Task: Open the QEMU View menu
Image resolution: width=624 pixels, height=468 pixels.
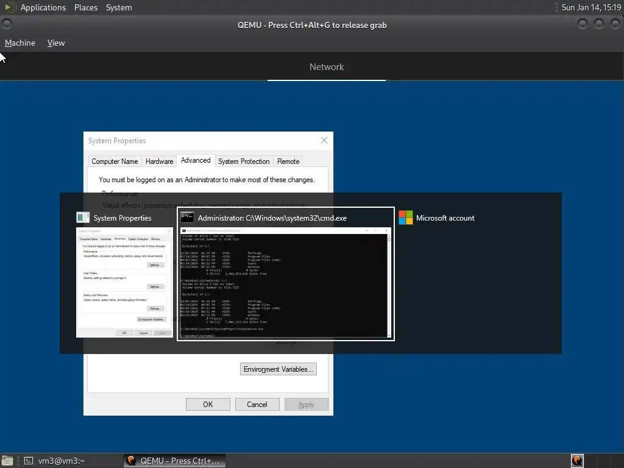Action: click(55, 43)
